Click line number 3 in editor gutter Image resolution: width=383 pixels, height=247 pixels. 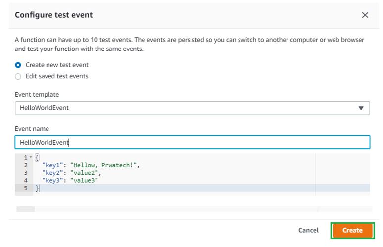[25, 173]
